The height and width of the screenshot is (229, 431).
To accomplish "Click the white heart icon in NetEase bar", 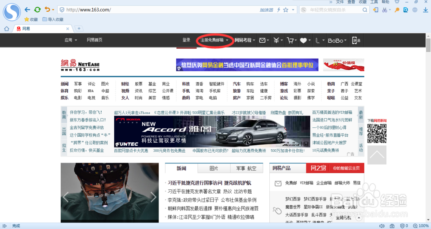I will tap(303, 41).
